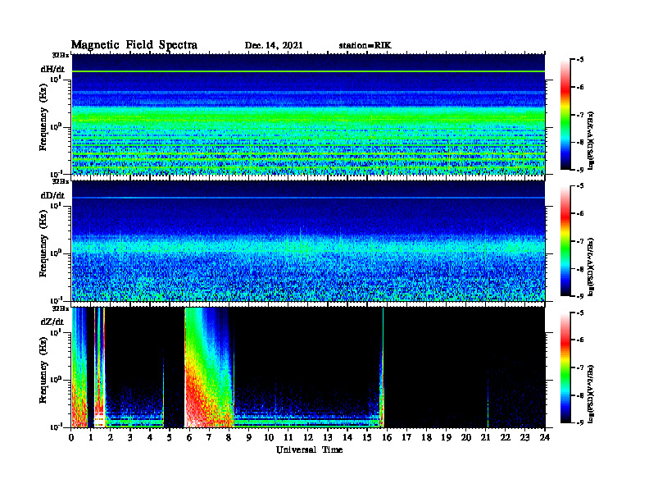This screenshot has width=649, height=502.
Task: Click the dH/dt color scale PSD units label
Action: point(592,140)
